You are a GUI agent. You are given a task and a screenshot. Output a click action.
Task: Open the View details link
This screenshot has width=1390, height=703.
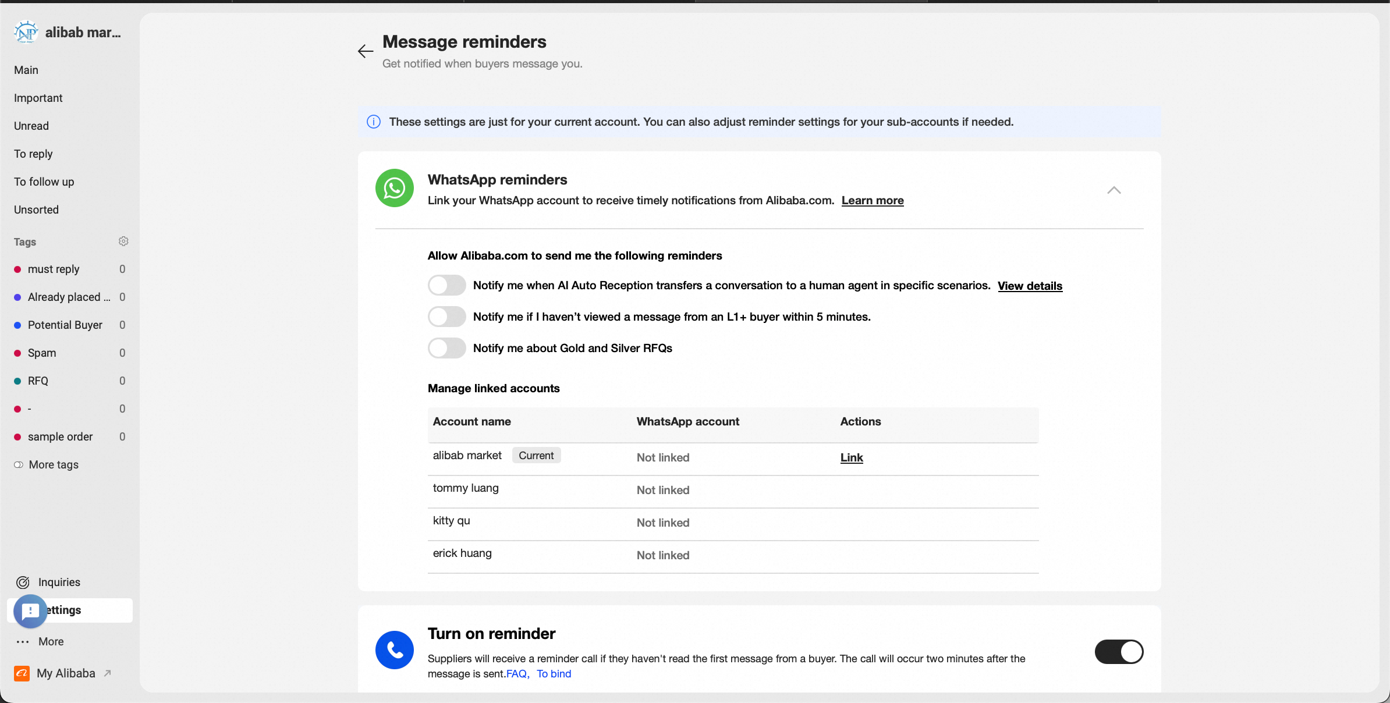coord(1030,286)
